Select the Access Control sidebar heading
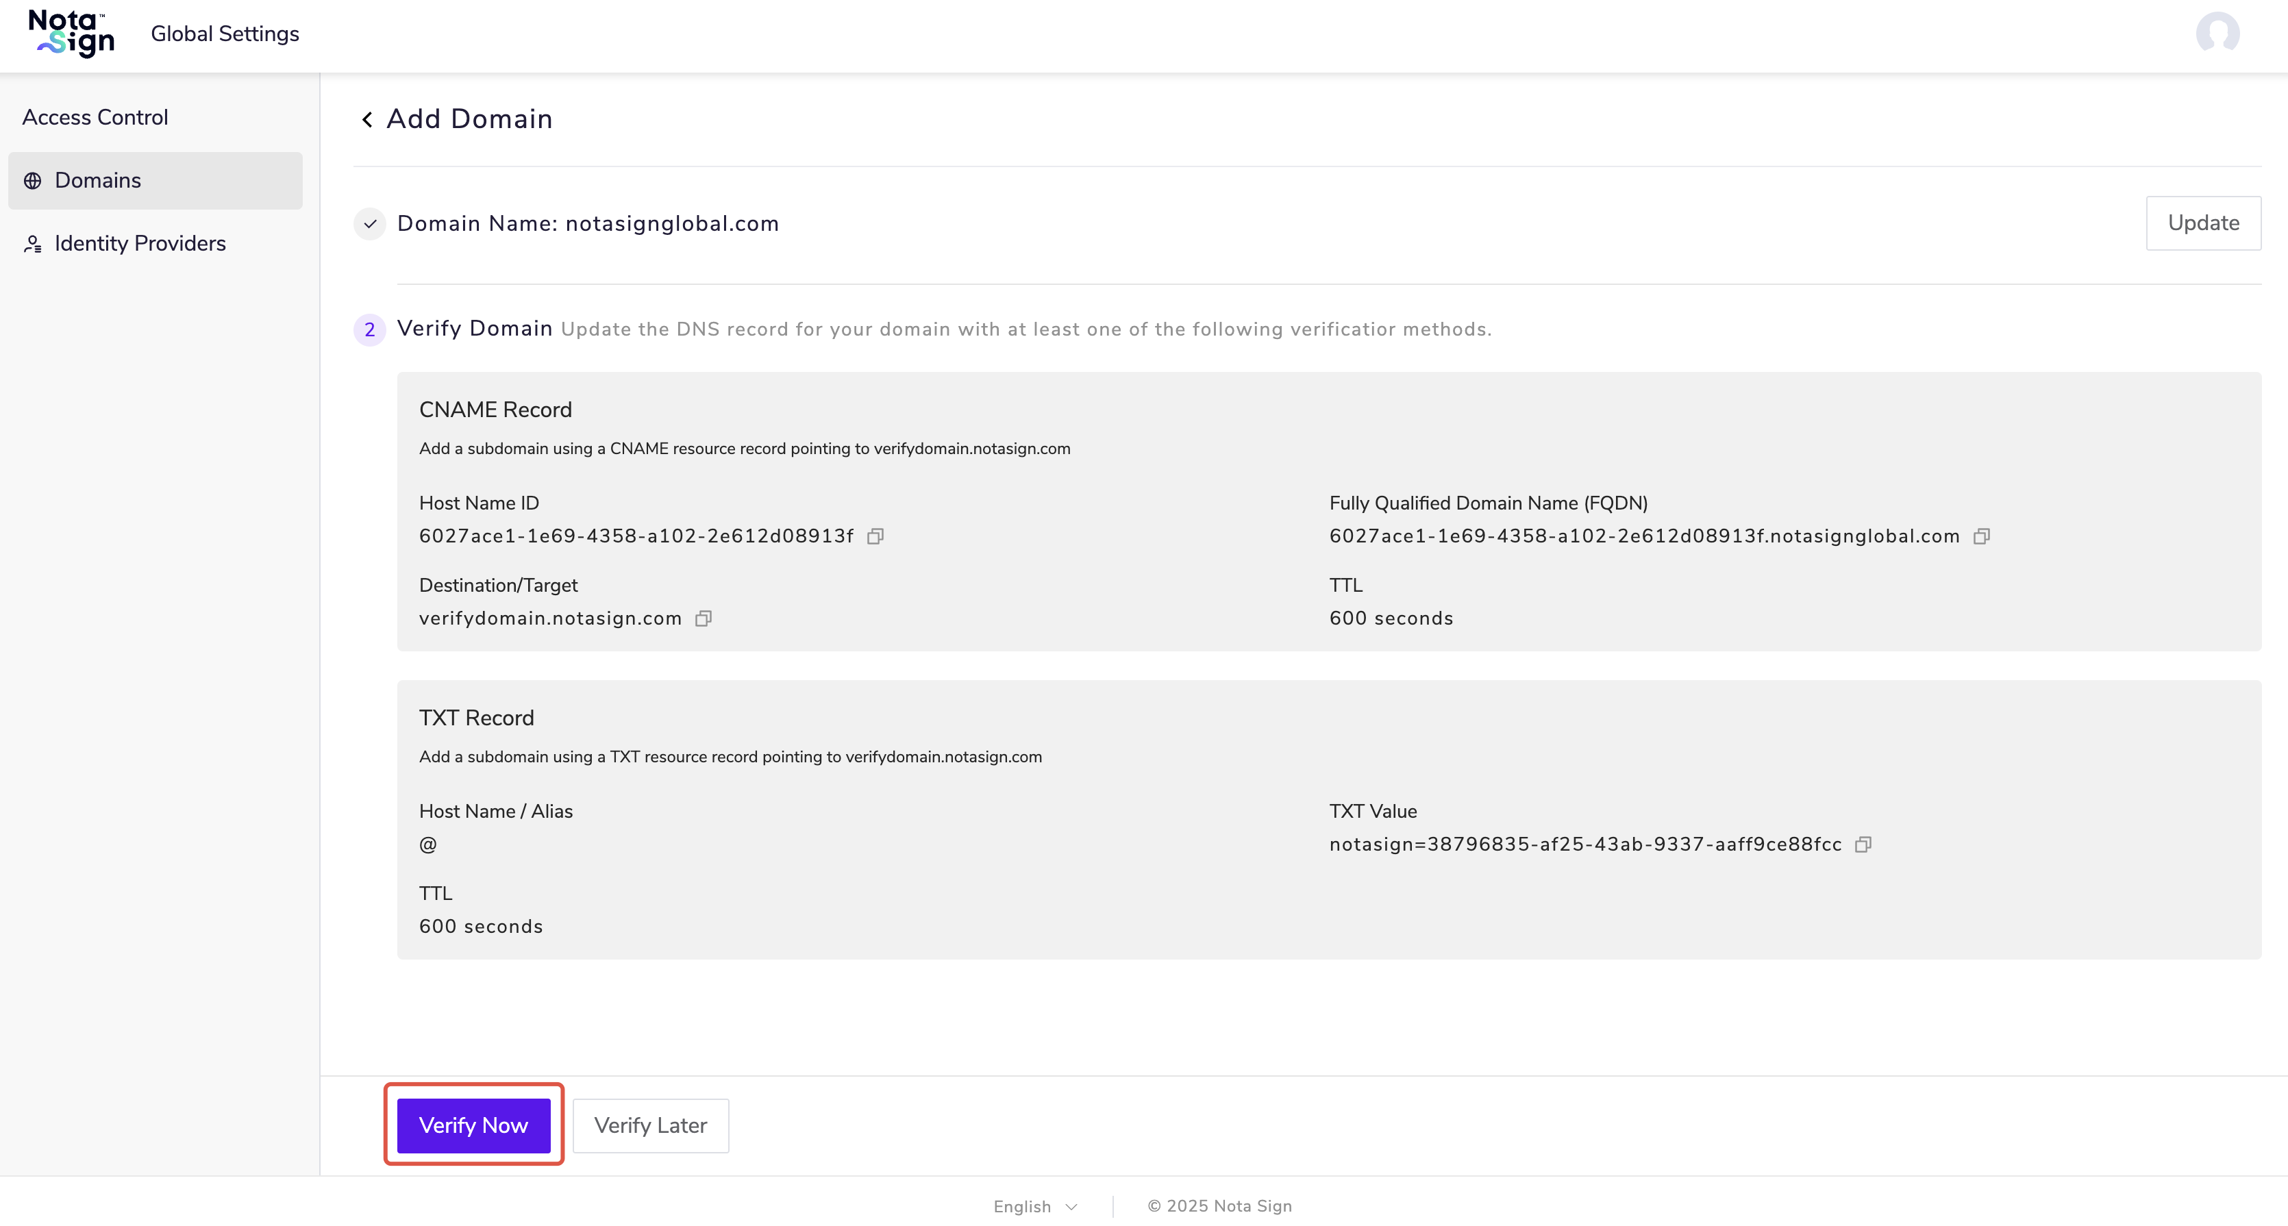The width and height of the screenshot is (2288, 1226). click(x=95, y=117)
